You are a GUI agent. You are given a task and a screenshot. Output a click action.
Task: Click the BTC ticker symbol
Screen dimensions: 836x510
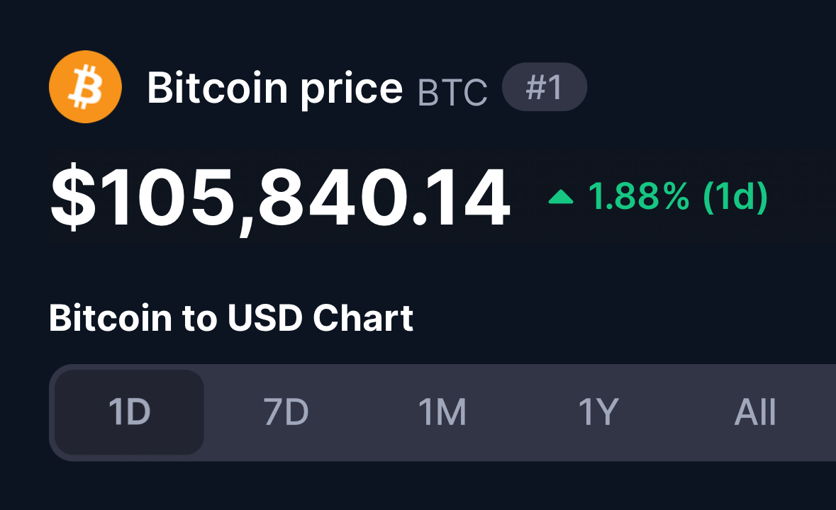coord(452,93)
